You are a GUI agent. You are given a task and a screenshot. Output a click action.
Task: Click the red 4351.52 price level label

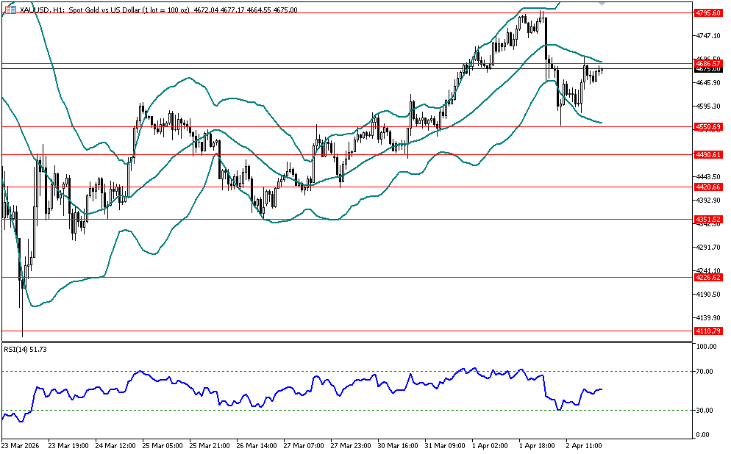[709, 219]
